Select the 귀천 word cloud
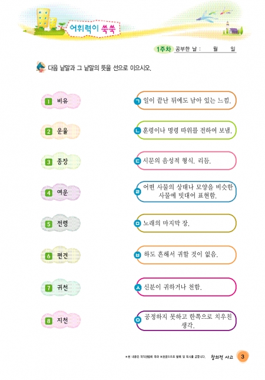 coord(61,288)
